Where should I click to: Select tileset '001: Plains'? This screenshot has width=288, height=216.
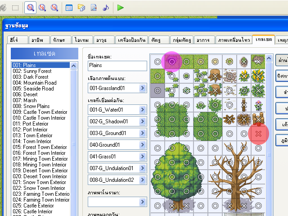(x=40, y=65)
